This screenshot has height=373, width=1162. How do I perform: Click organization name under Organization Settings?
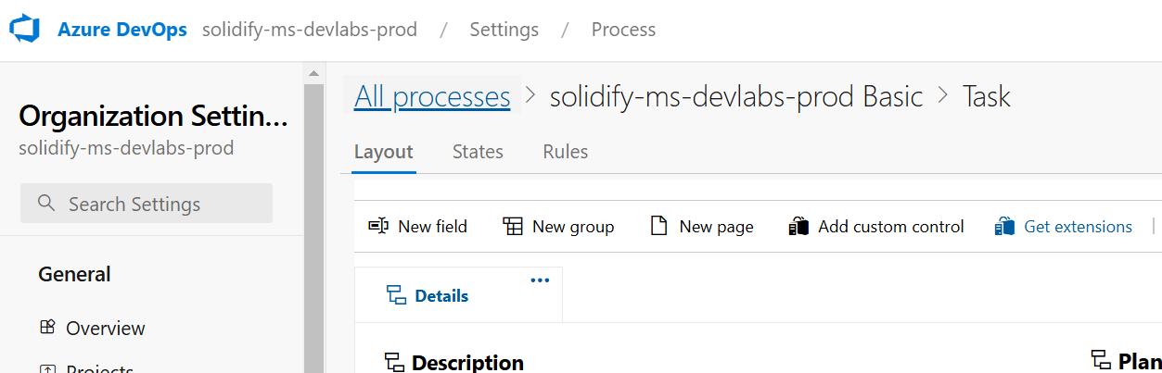(126, 148)
